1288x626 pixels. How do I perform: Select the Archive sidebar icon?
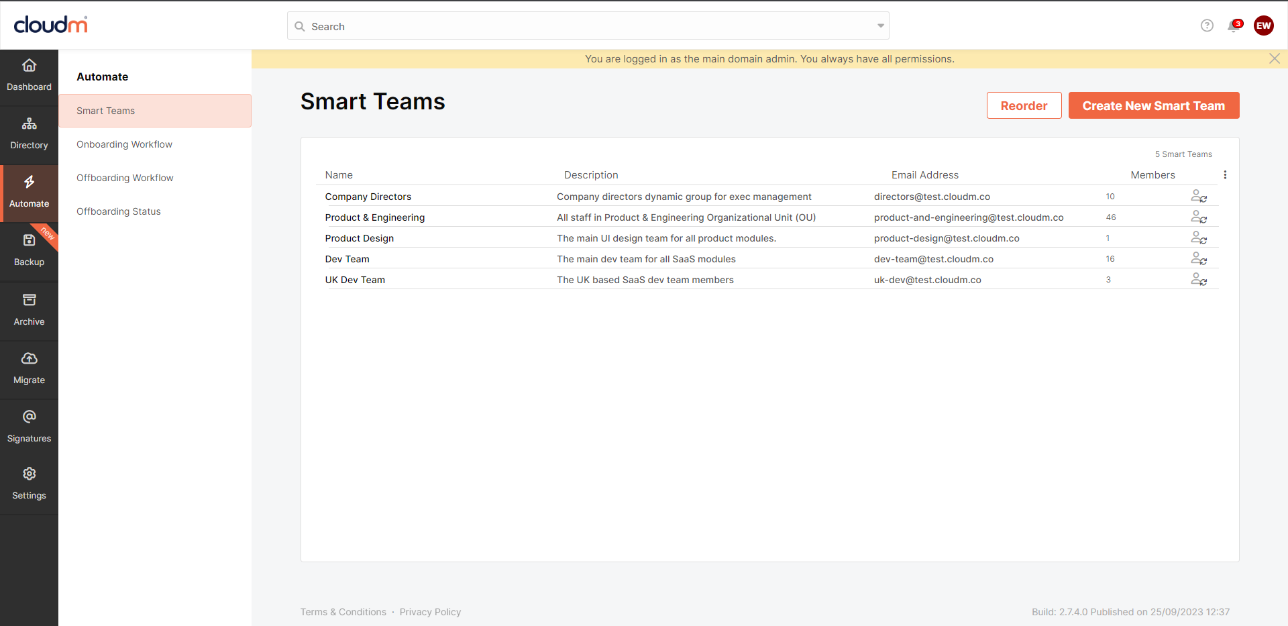[x=29, y=309]
